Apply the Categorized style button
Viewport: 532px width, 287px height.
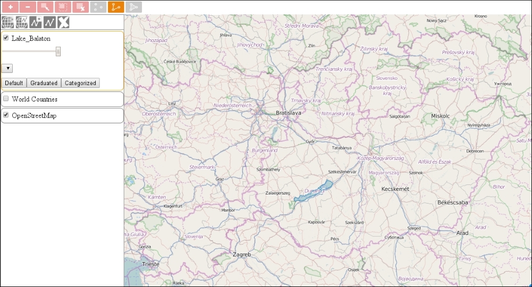(x=80, y=83)
